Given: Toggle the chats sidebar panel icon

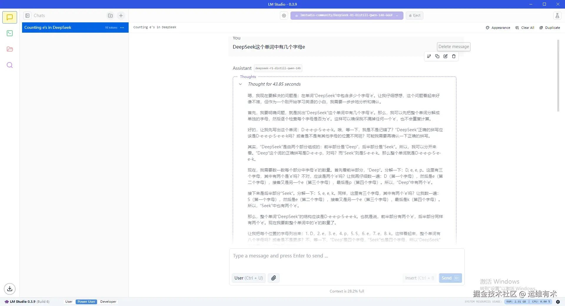Looking at the screenshot, I should tap(27, 16).
